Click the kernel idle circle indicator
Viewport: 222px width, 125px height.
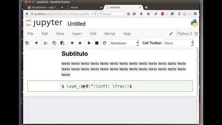196,34
